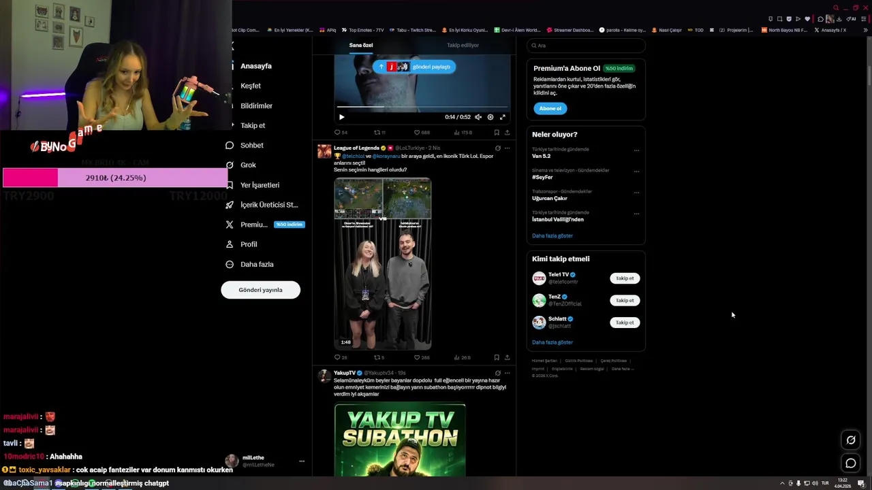Image resolution: width=872 pixels, height=490 pixels.
Task: Open video settings gear in top post
Action: tap(490, 117)
